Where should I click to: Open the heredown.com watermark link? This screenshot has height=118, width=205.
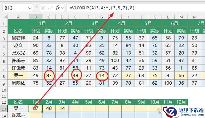(x=193, y=114)
